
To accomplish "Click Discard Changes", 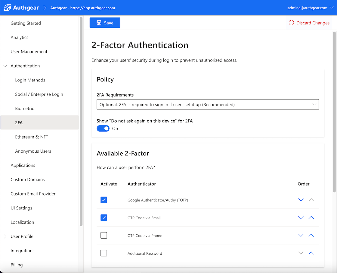I will [309, 23].
